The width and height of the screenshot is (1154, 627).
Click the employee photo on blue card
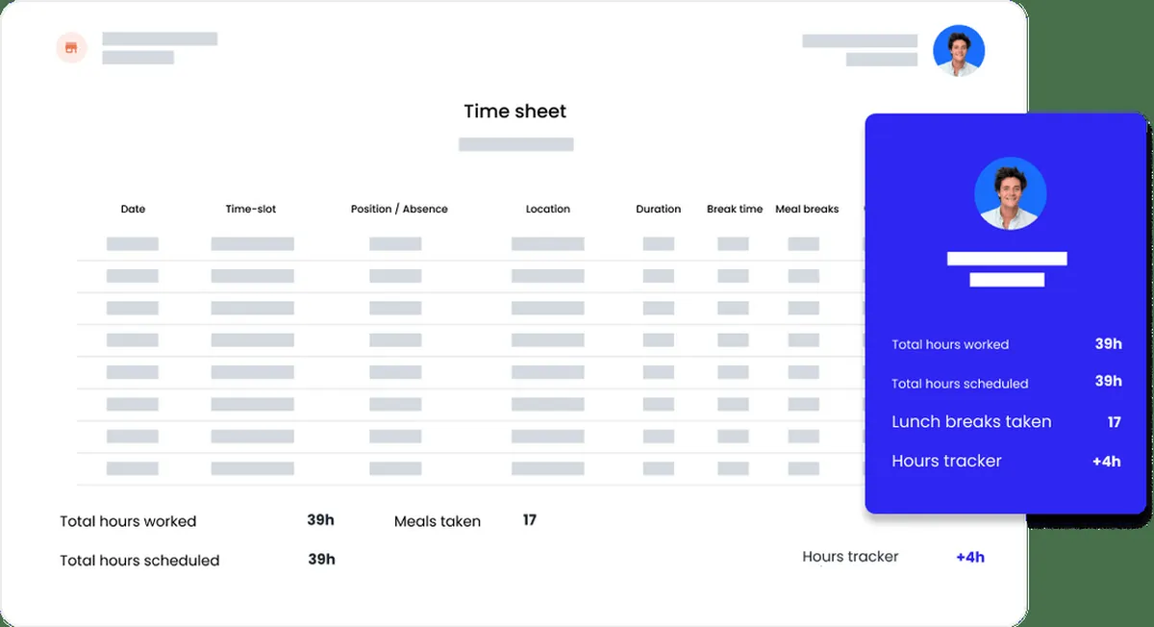(x=1010, y=193)
